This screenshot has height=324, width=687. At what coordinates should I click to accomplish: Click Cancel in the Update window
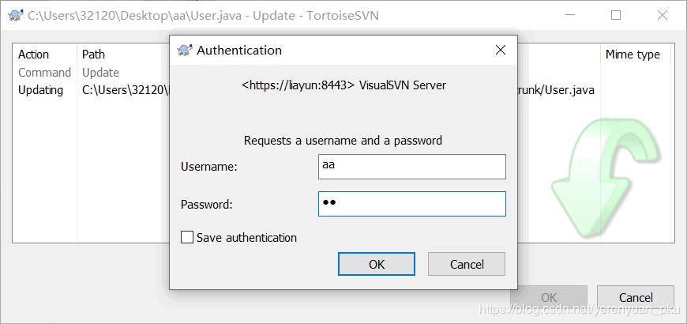tap(636, 298)
